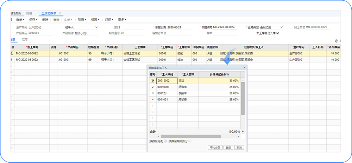Click the 单据编号 field MR-2020-08-0024

(225, 27)
